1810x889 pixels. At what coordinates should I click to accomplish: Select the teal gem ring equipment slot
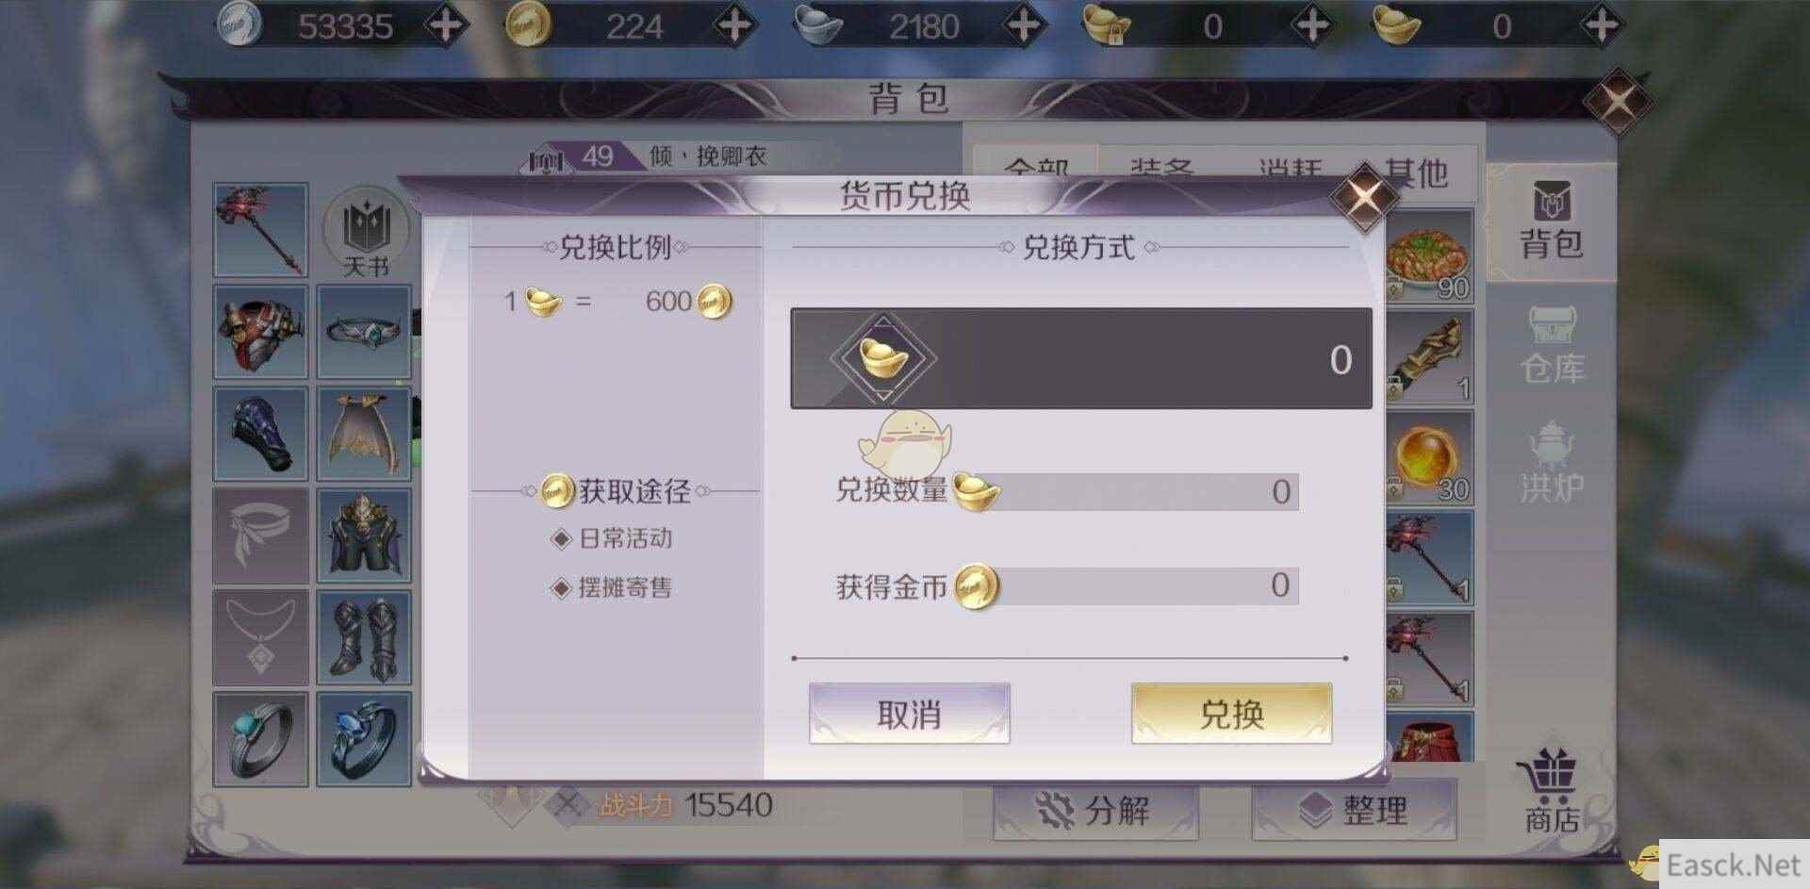click(261, 739)
